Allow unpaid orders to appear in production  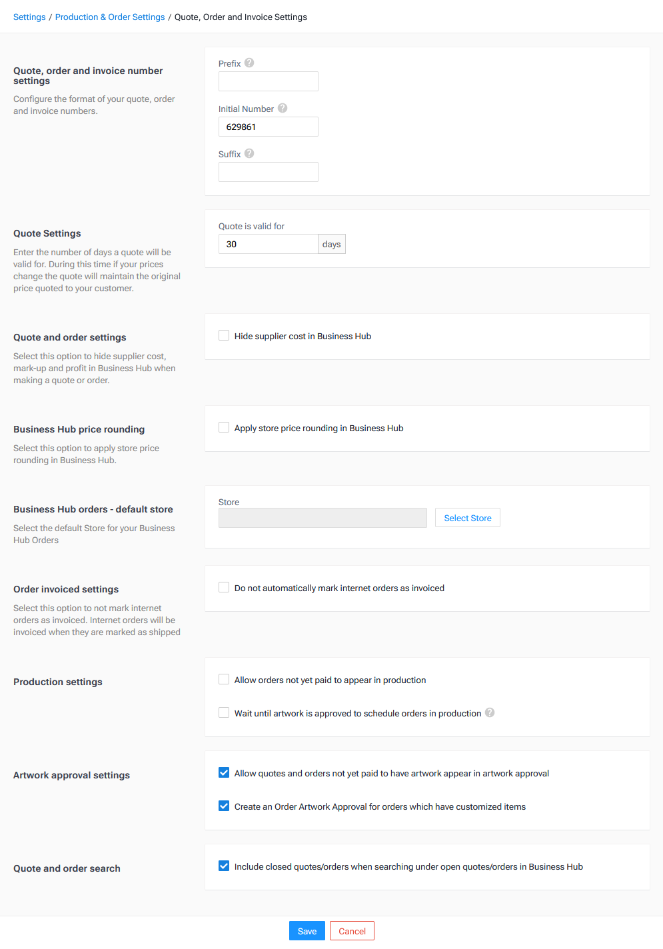pos(224,679)
